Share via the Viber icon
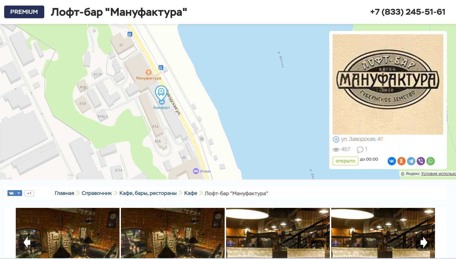Viewport: 456px width, 259px height. tap(421, 161)
